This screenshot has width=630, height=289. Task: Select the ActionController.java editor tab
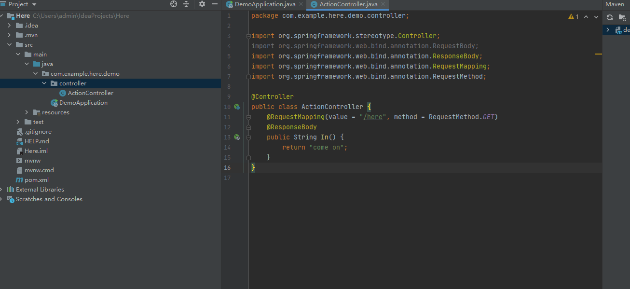348,4
